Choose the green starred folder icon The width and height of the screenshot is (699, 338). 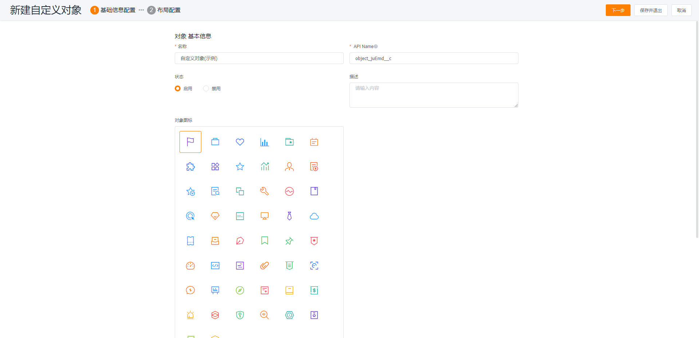coord(289,142)
